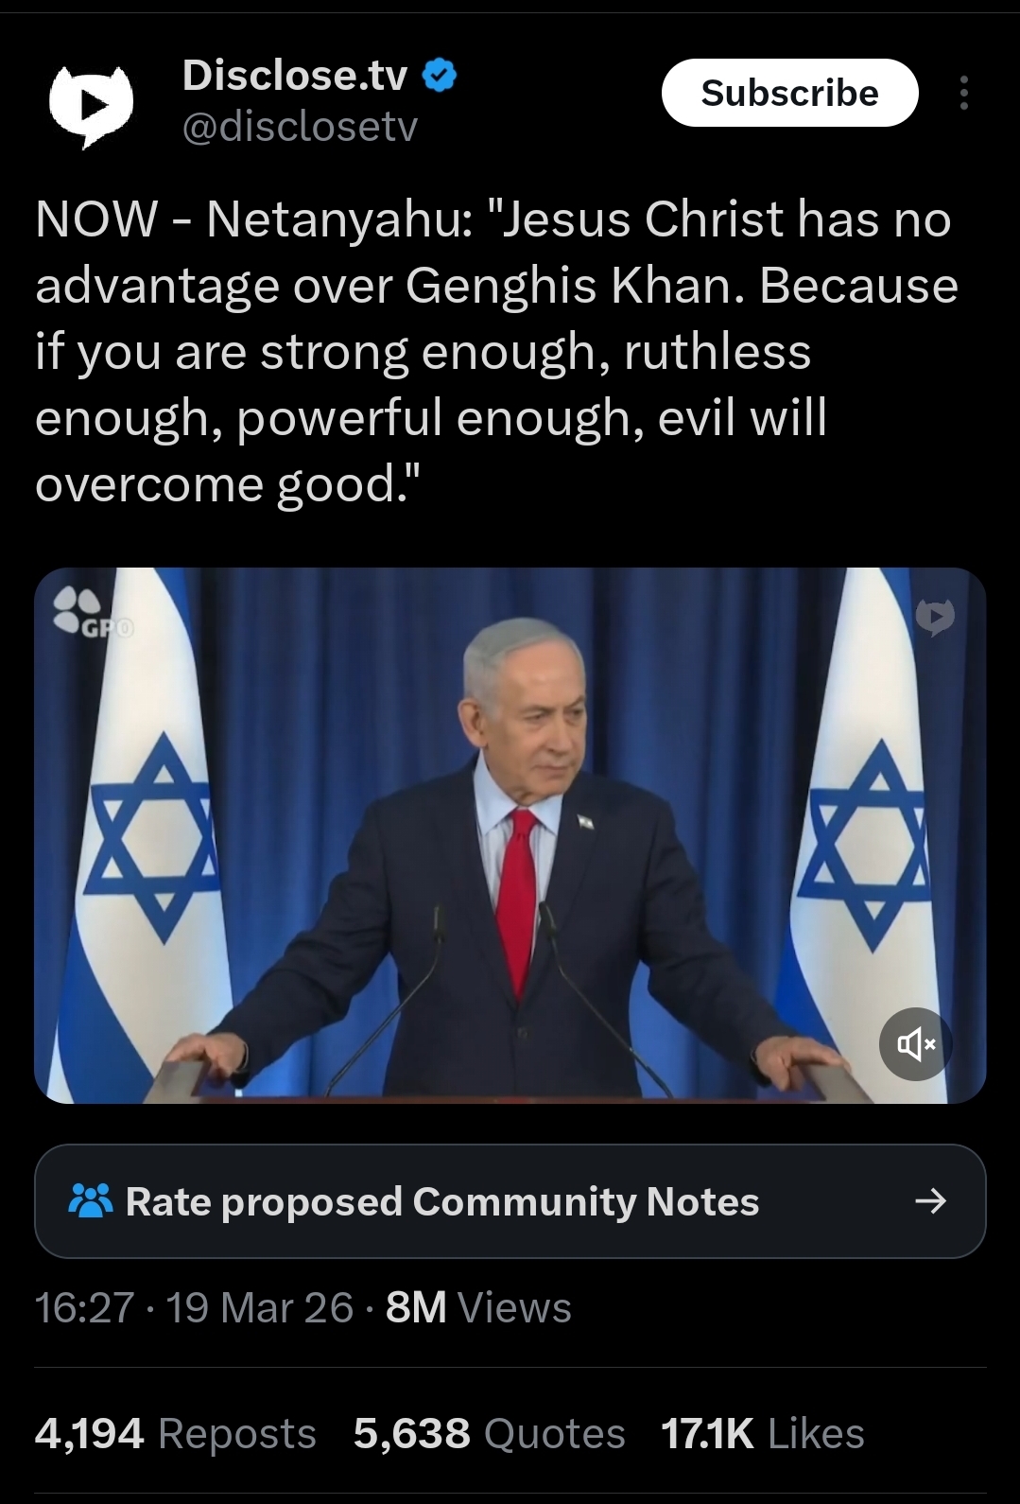
Task: Click the blue verified badge
Action: pyautogui.click(x=439, y=76)
